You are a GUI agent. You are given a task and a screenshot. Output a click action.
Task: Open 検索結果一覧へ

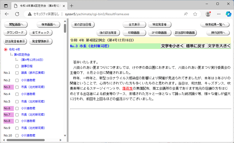[215, 25]
